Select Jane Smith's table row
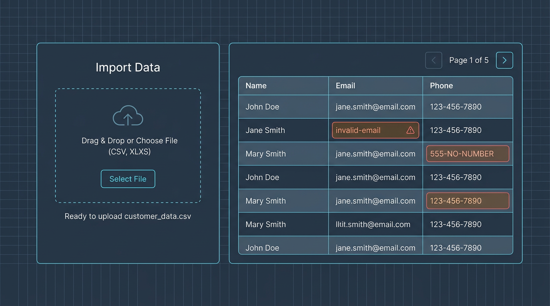The height and width of the screenshot is (306, 550). click(x=283, y=130)
